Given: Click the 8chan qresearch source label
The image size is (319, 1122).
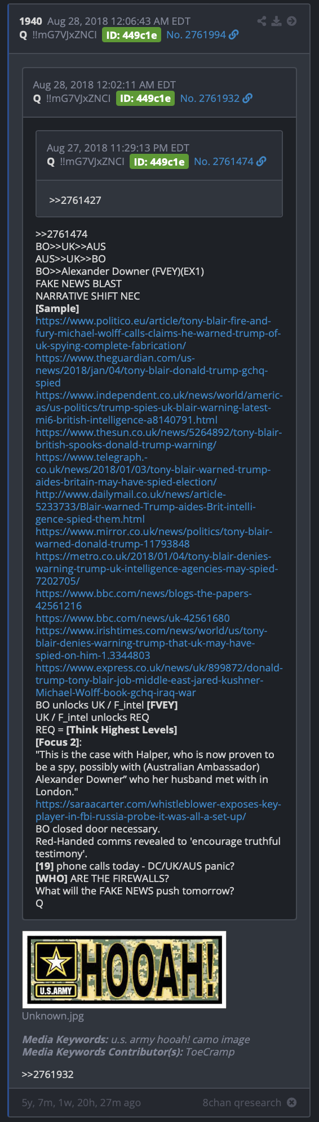Looking at the screenshot, I should point(242,1102).
